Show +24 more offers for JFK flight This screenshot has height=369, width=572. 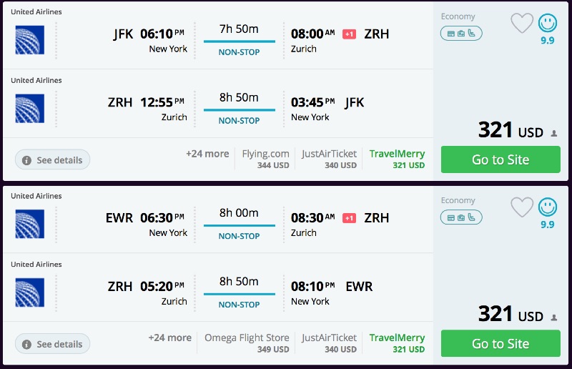click(x=207, y=154)
